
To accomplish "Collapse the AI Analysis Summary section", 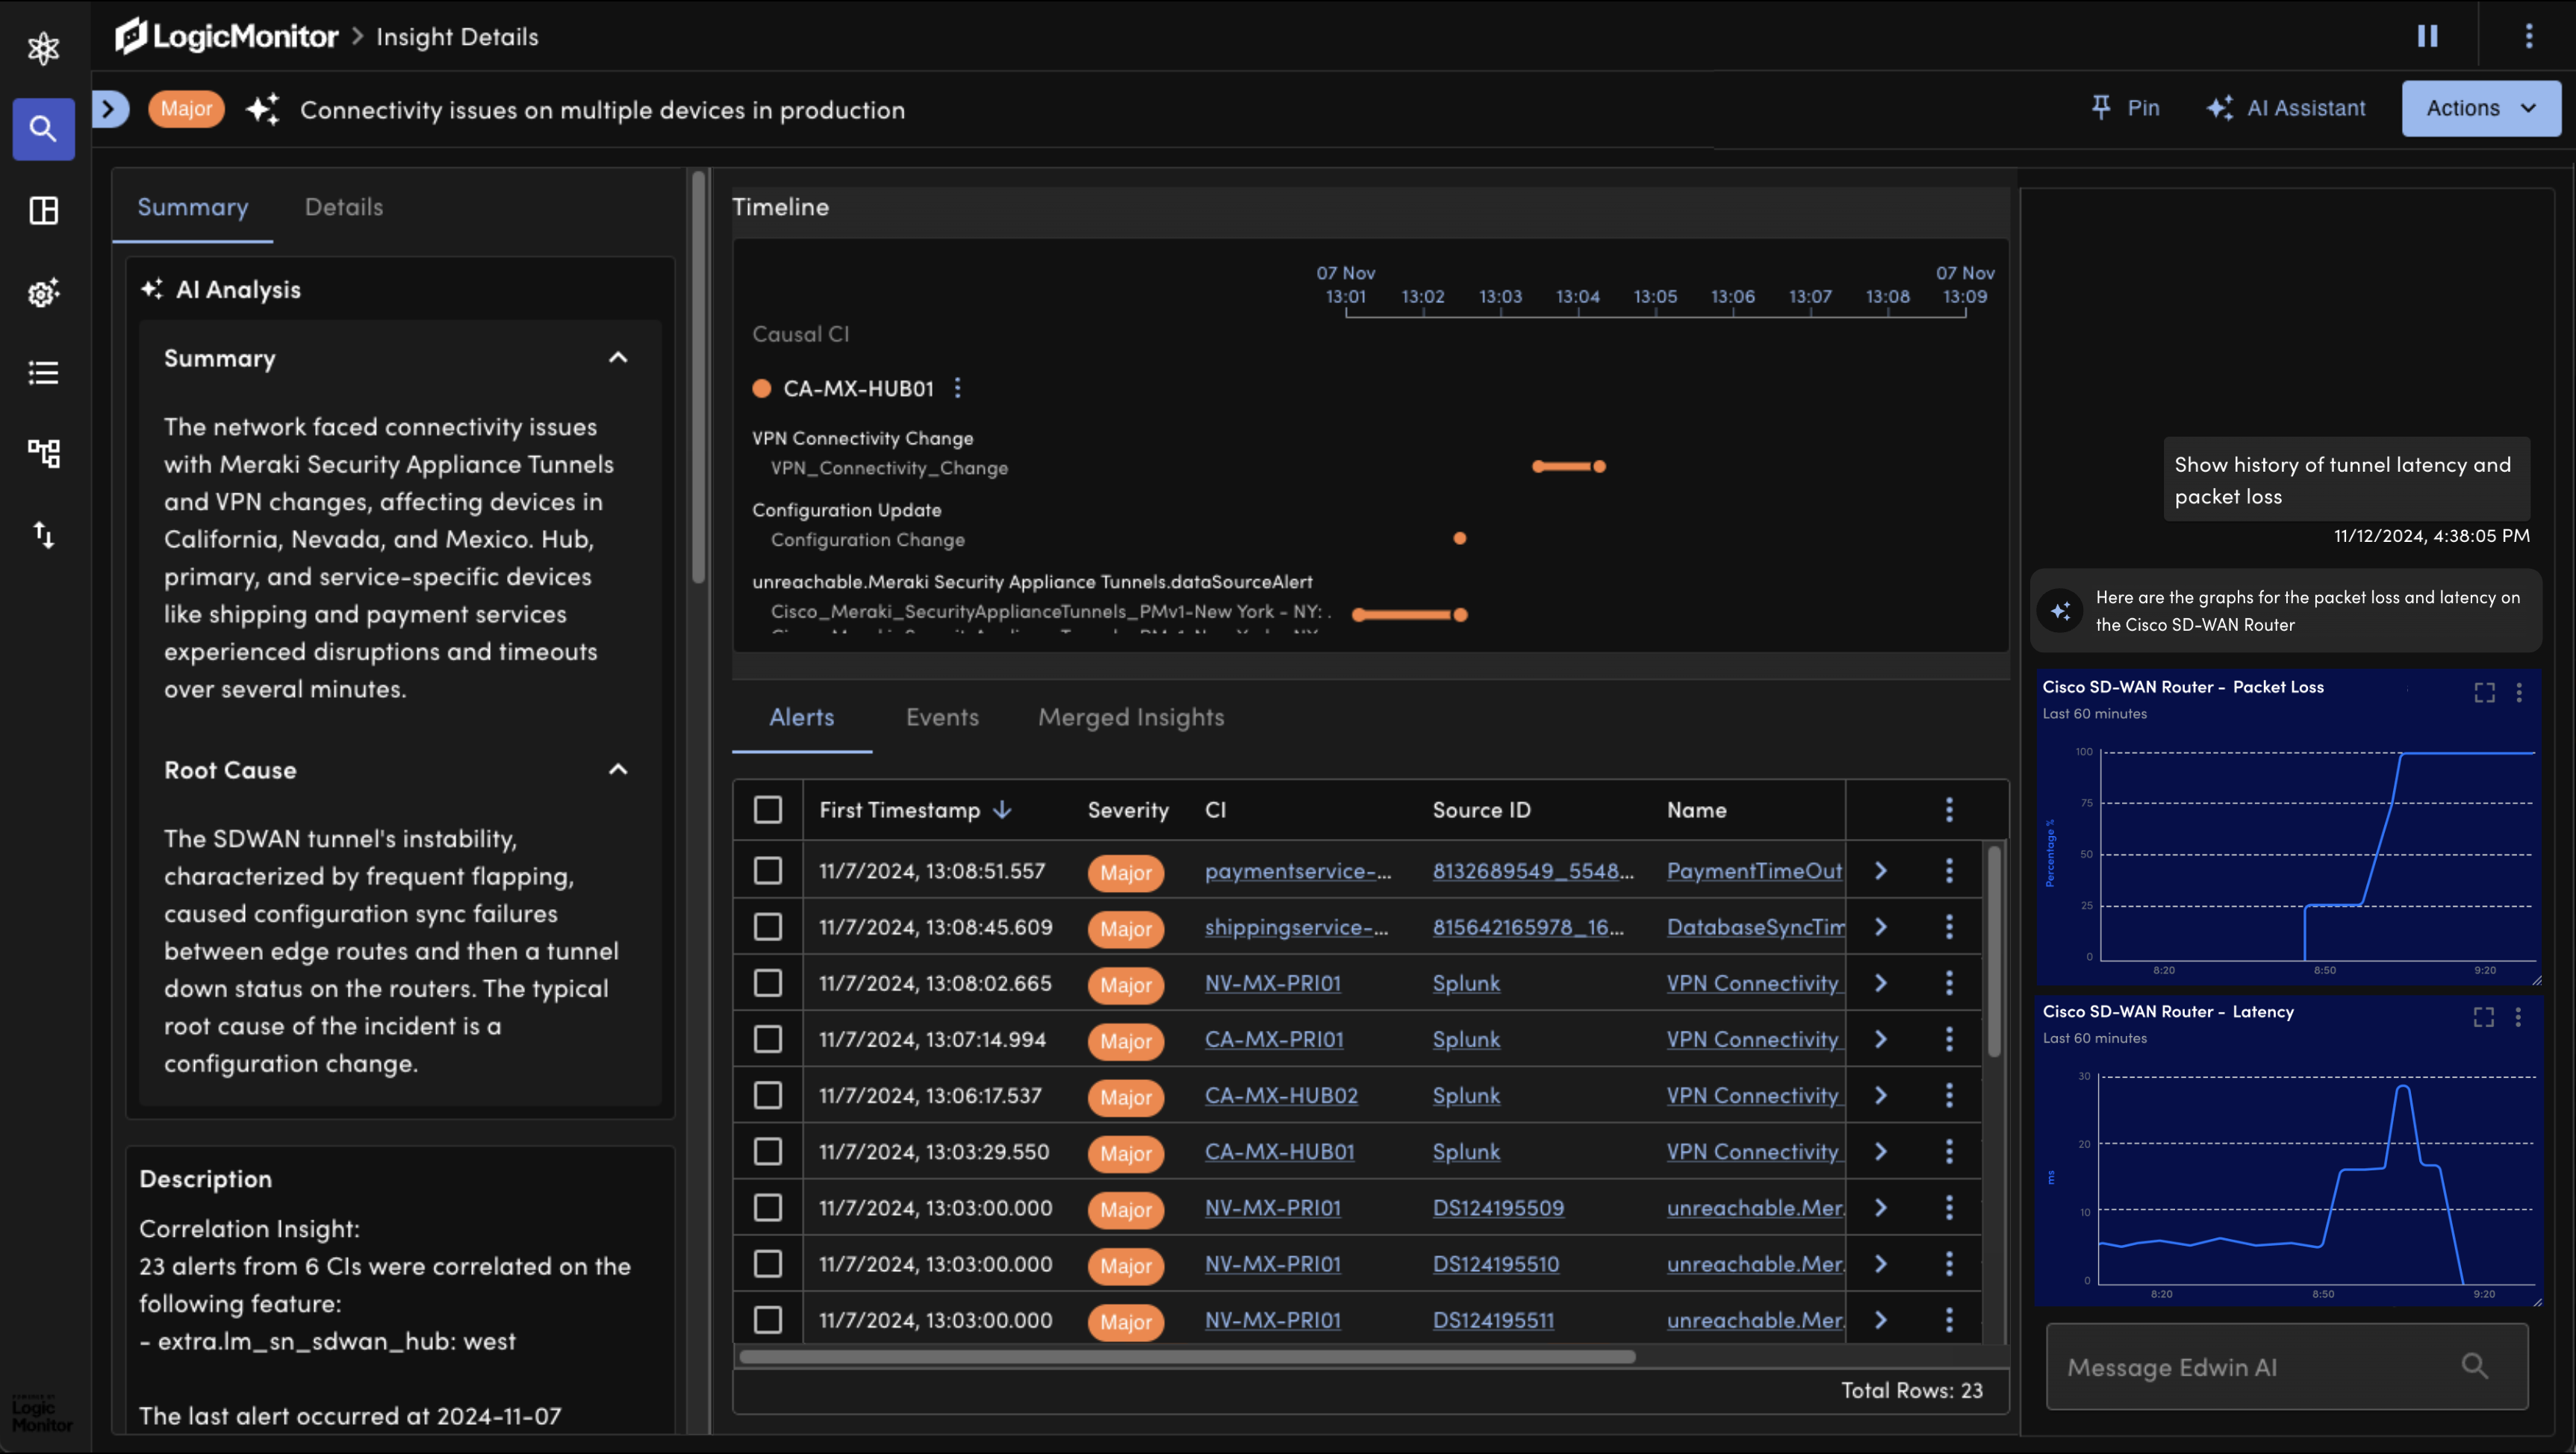I will pyautogui.click(x=618, y=358).
